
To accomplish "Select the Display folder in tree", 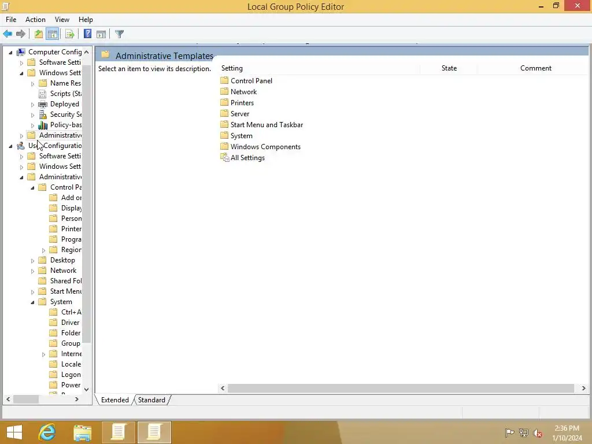I will 66,208.
